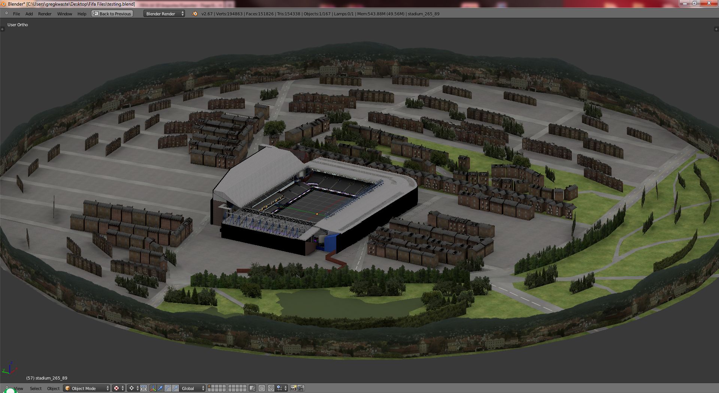The image size is (719, 393).
Task: Open the viewport shading selector
Action: [118, 389]
